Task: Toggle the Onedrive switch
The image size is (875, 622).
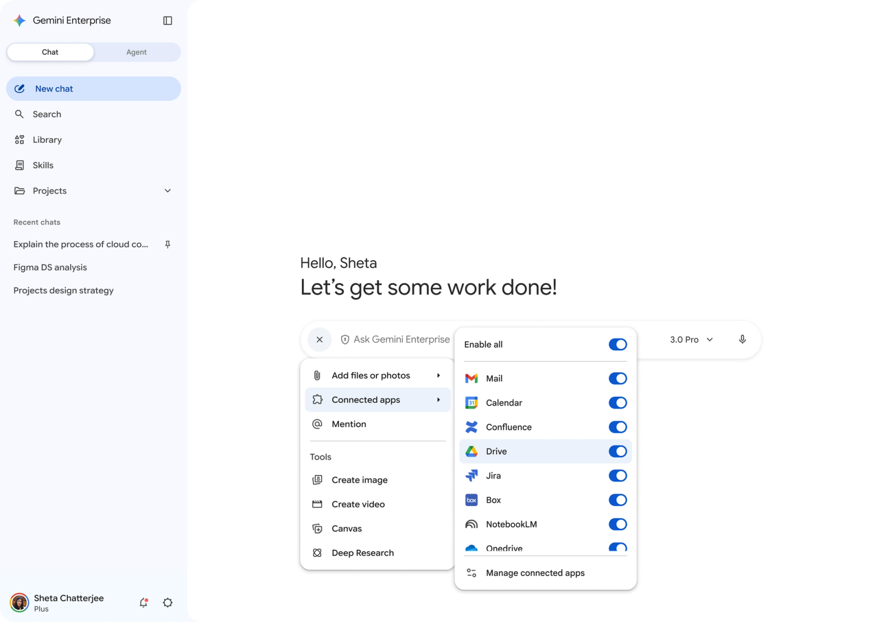Action: [617, 547]
